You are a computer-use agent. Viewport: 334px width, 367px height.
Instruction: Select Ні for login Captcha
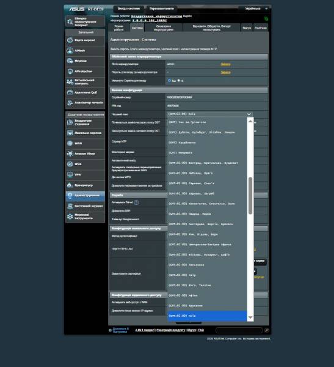click(x=178, y=81)
